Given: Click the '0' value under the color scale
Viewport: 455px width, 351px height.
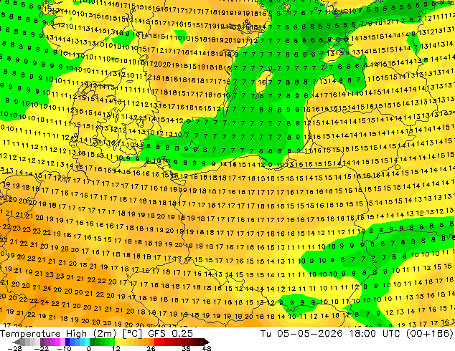Looking at the screenshot, I should point(89,348).
